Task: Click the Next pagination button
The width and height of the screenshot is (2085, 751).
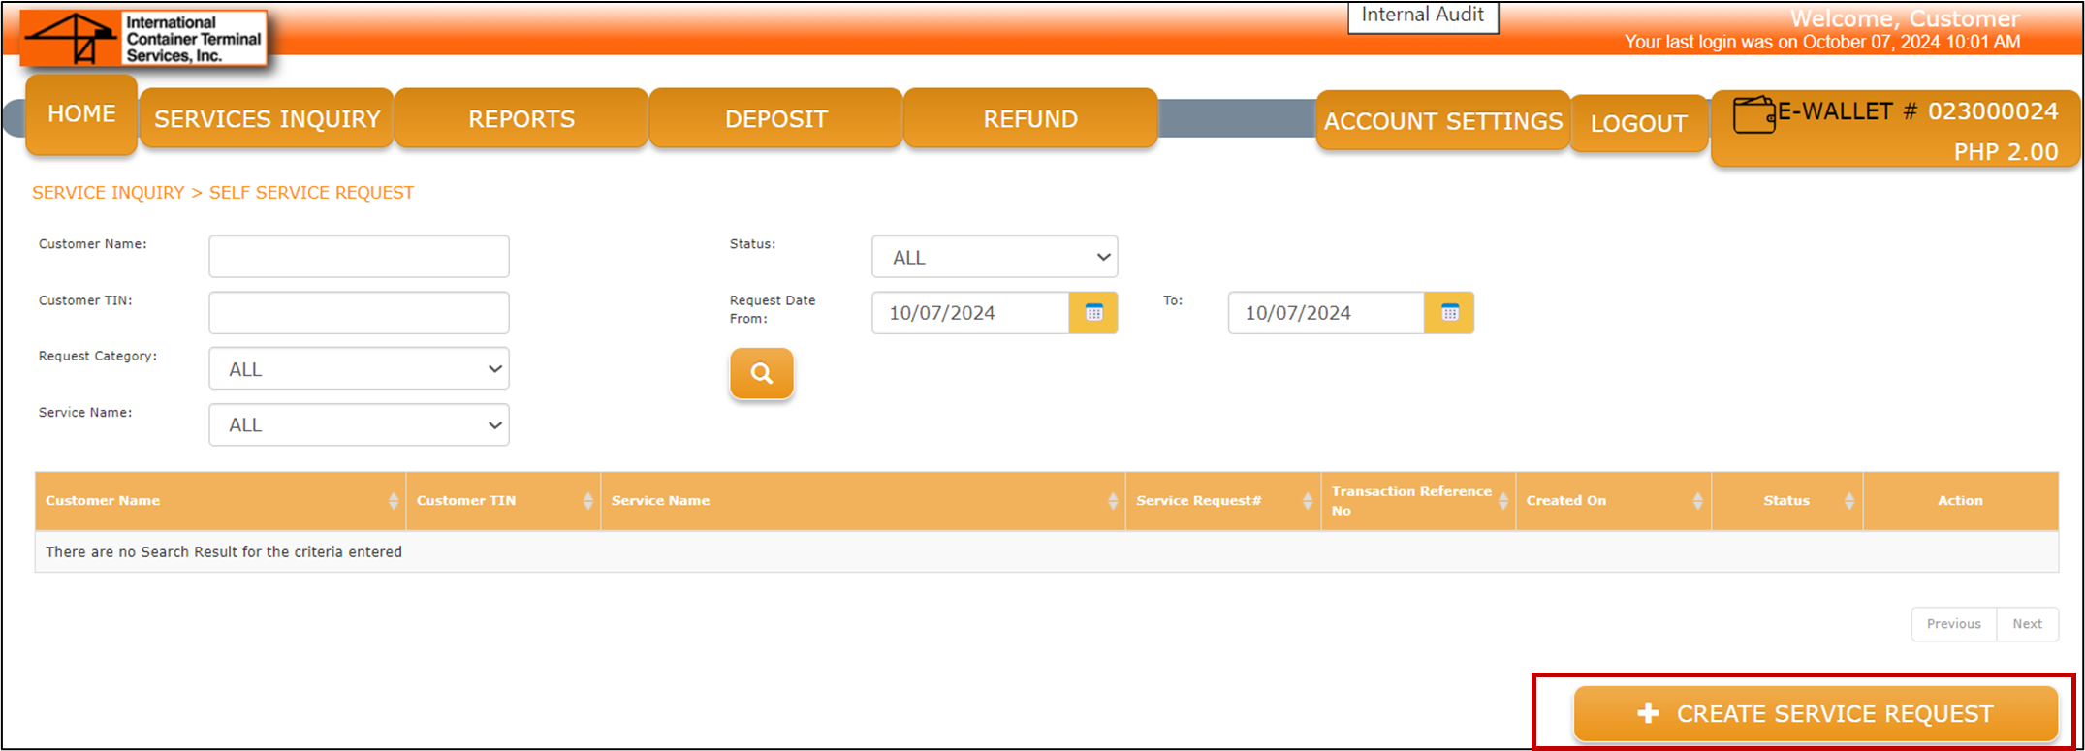Action: (x=2027, y=624)
